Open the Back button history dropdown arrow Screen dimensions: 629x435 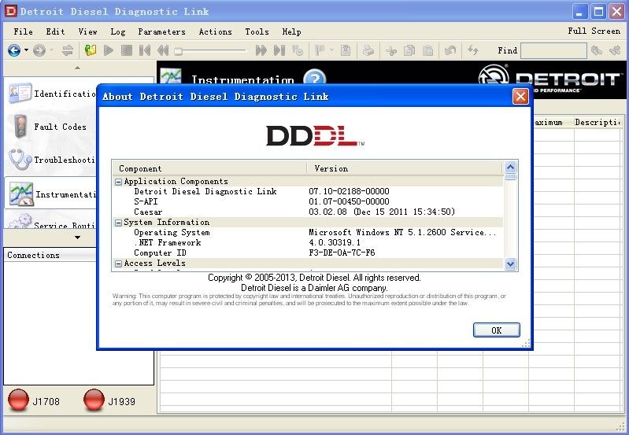26,50
